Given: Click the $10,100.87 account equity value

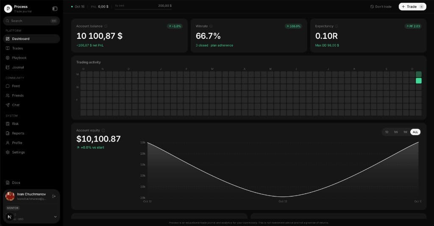Looking at the screenshot, I should pyautogui.click(x=98, y=139).
